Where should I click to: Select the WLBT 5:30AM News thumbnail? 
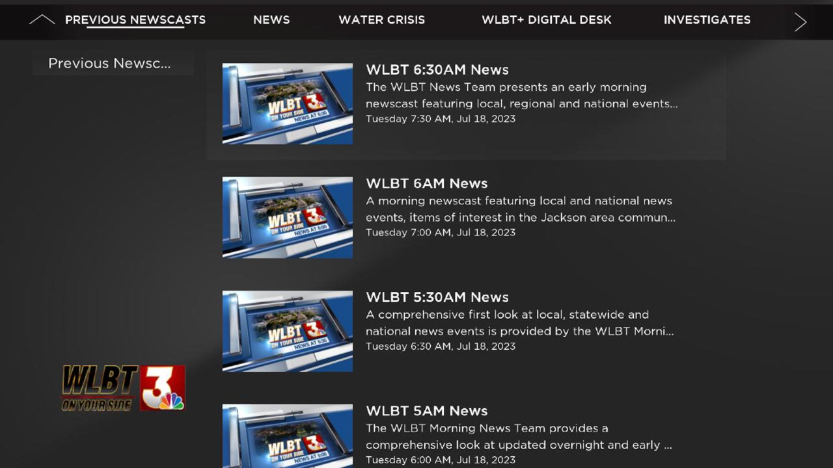click(288, 331)
